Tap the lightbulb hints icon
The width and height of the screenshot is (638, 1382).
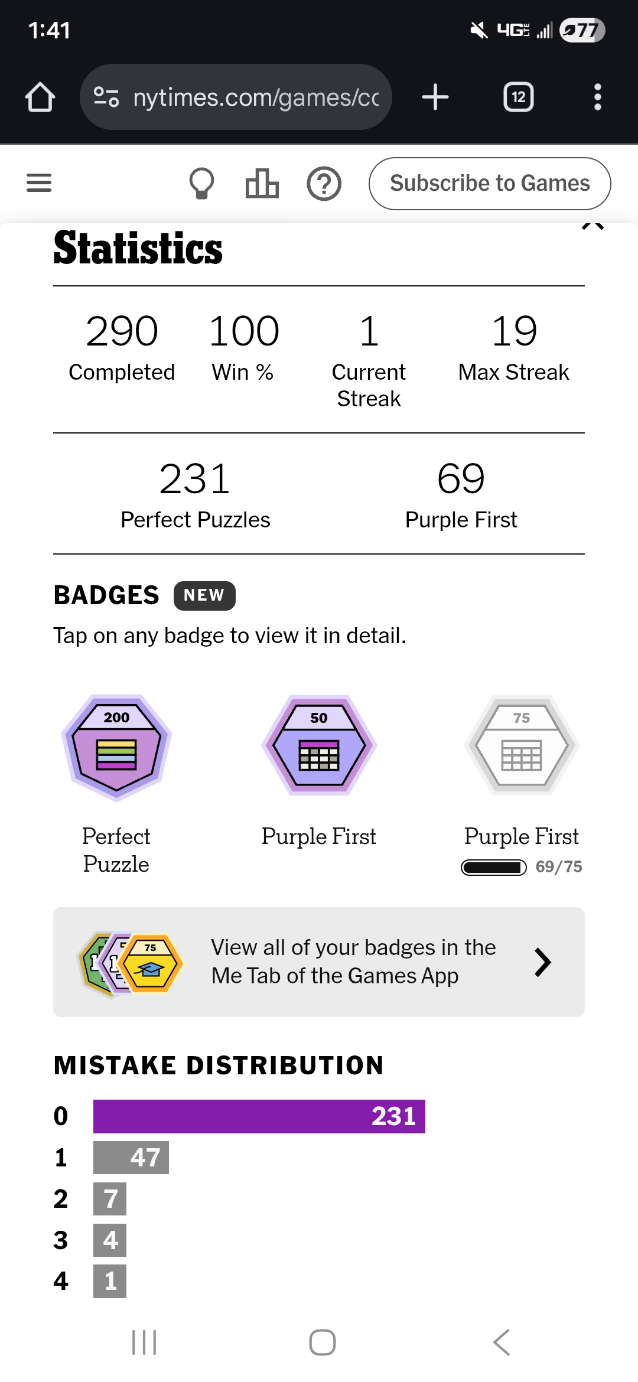tap(201, 183)
